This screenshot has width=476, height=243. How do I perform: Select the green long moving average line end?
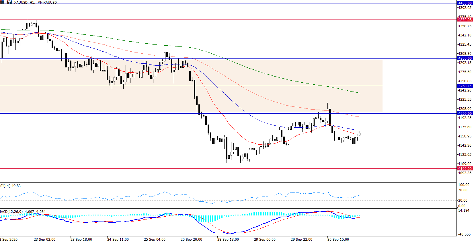tap(359, 93)
